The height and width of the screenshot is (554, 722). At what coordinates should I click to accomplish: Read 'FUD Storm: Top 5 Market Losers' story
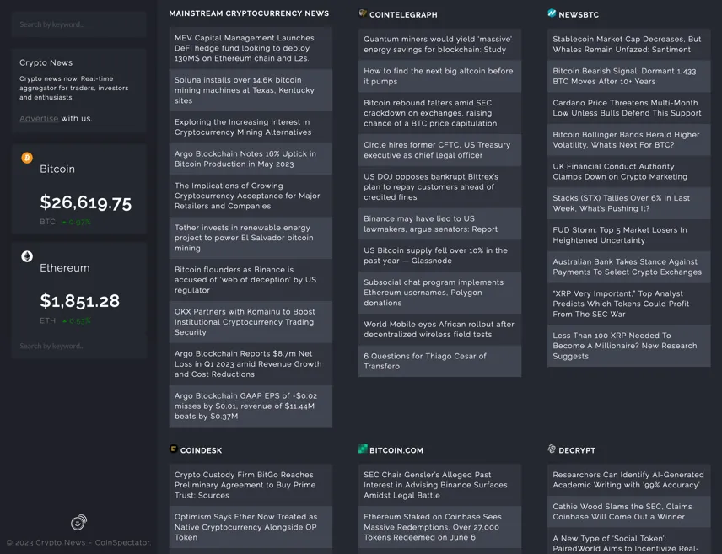[629, 235]
